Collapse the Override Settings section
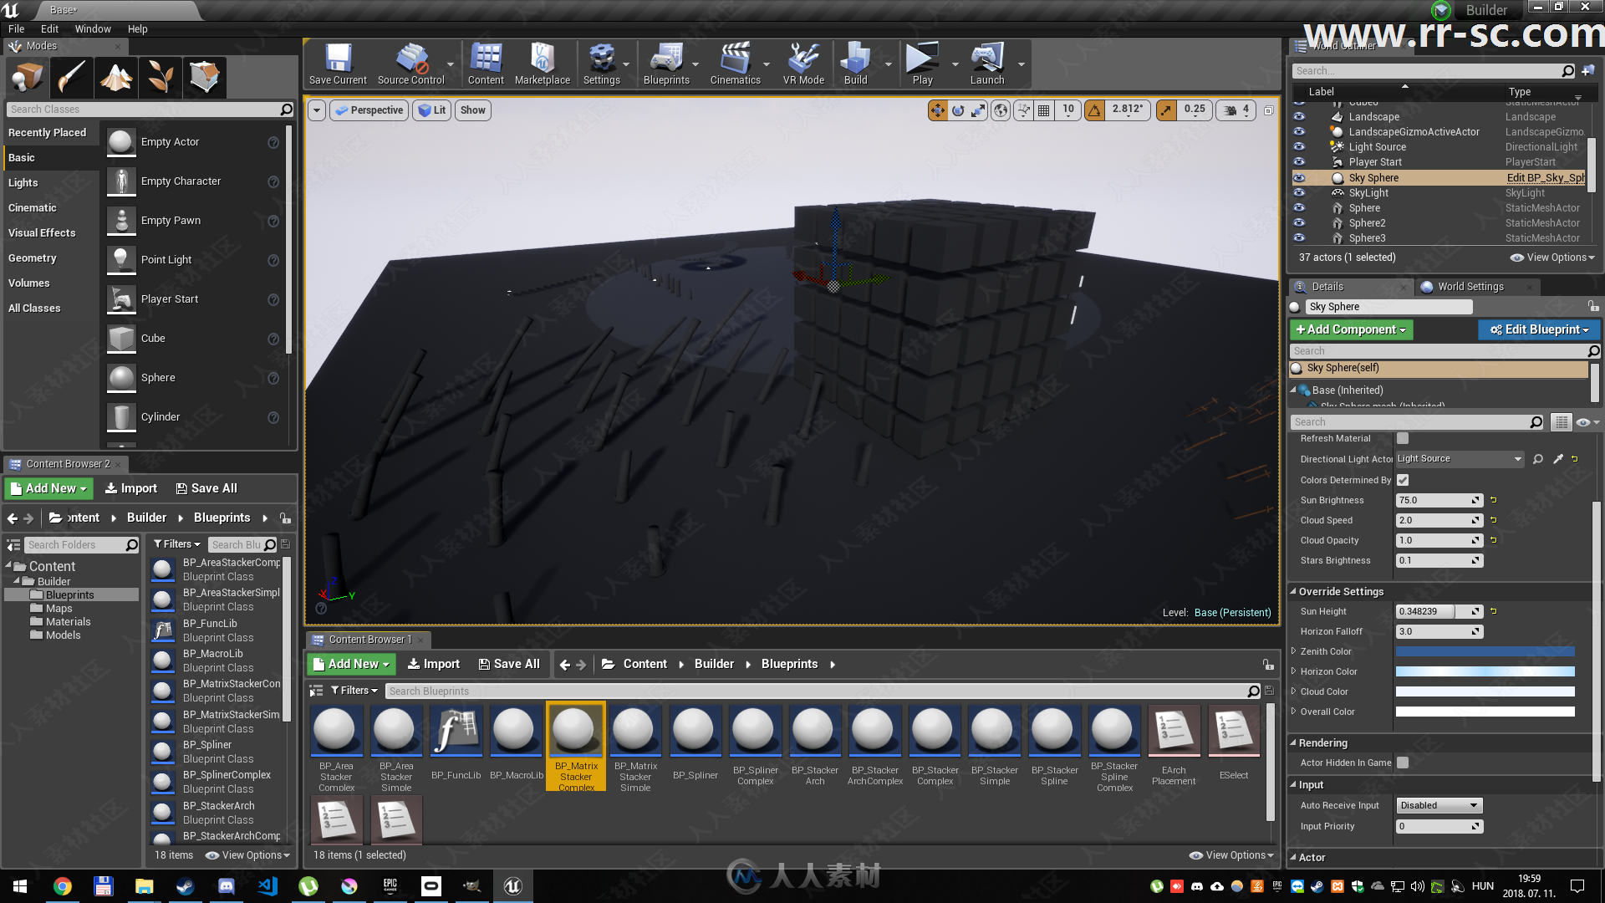Viewport: 1605px width, 903px height. (1293, 591)
